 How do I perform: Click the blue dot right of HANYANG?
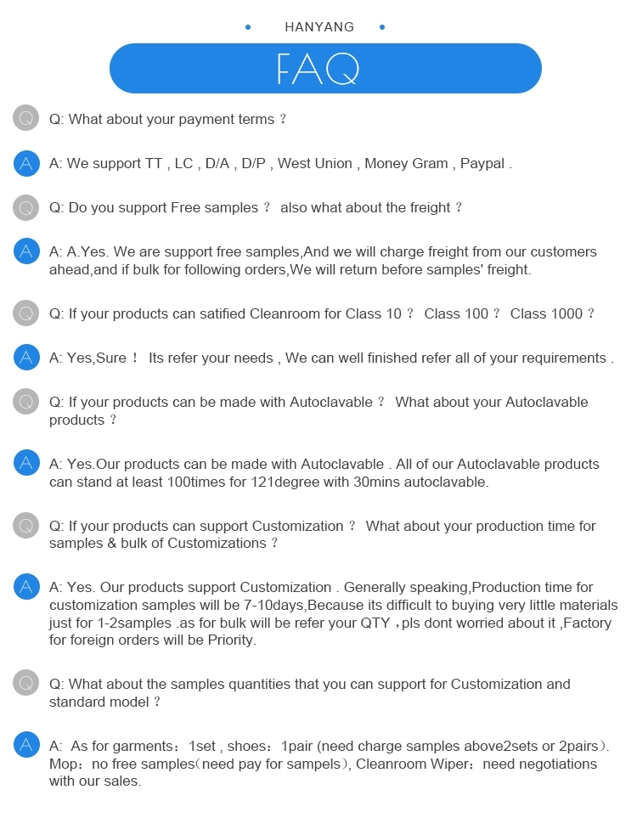[x=382, y=27]
